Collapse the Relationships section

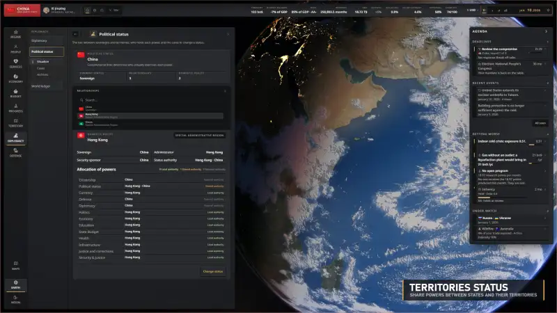[225, 91]
